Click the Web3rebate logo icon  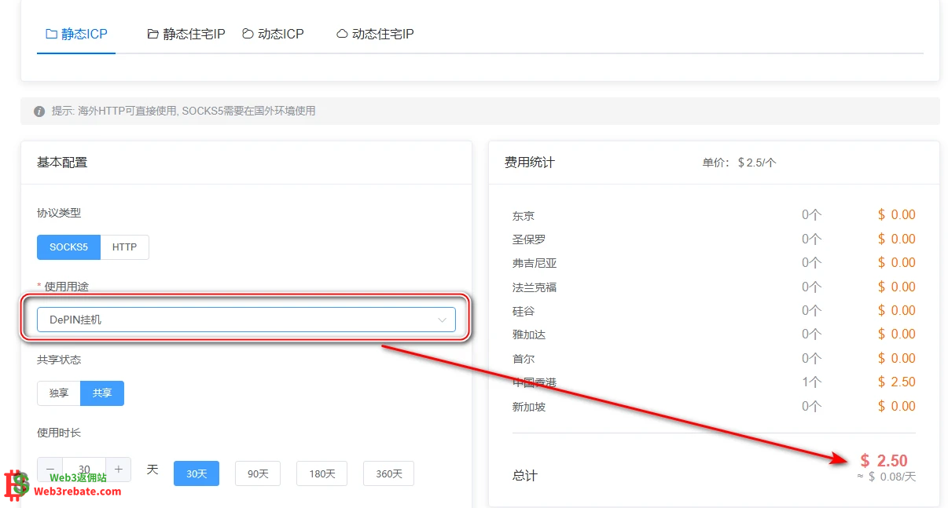click(x=17, y=485)
